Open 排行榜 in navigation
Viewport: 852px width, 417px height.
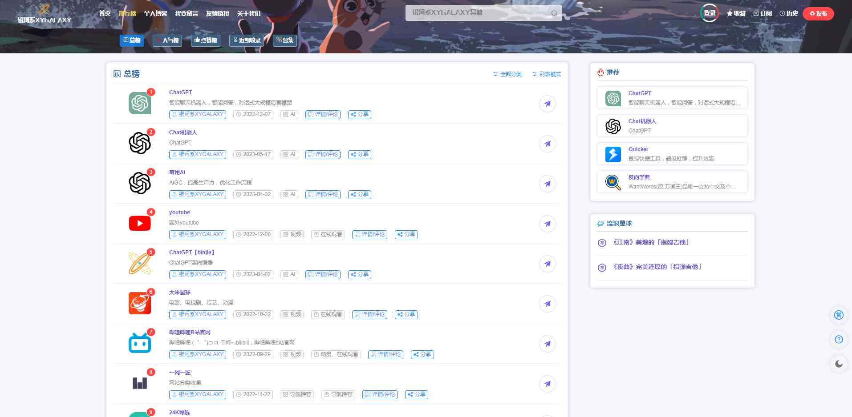[x=127, y=13]
